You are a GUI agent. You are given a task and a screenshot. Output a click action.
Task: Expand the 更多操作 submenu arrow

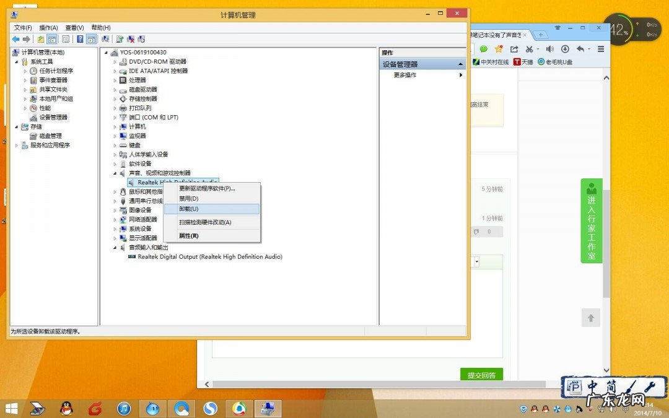tap(461, 75)
